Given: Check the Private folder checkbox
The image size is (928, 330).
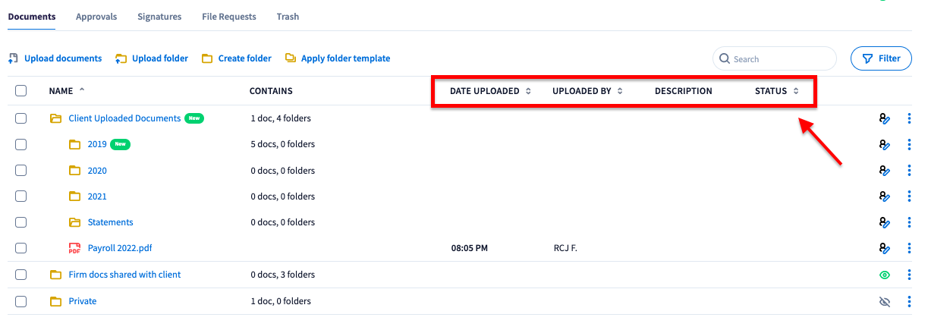Looking at the screenshot, I should click(x=21, y=301).
